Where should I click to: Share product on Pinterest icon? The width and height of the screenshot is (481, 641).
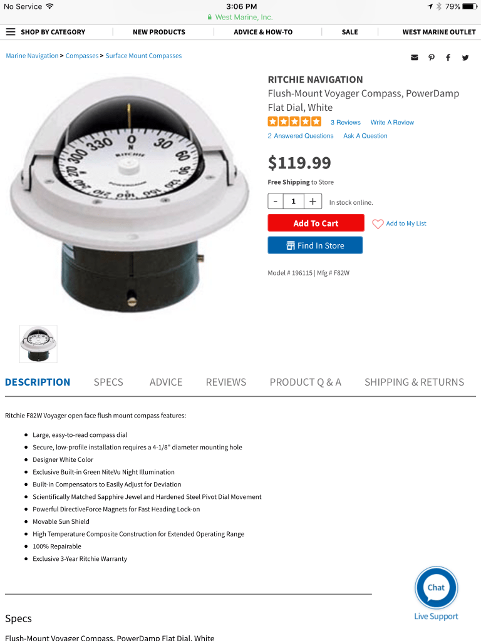coord(432,58)
